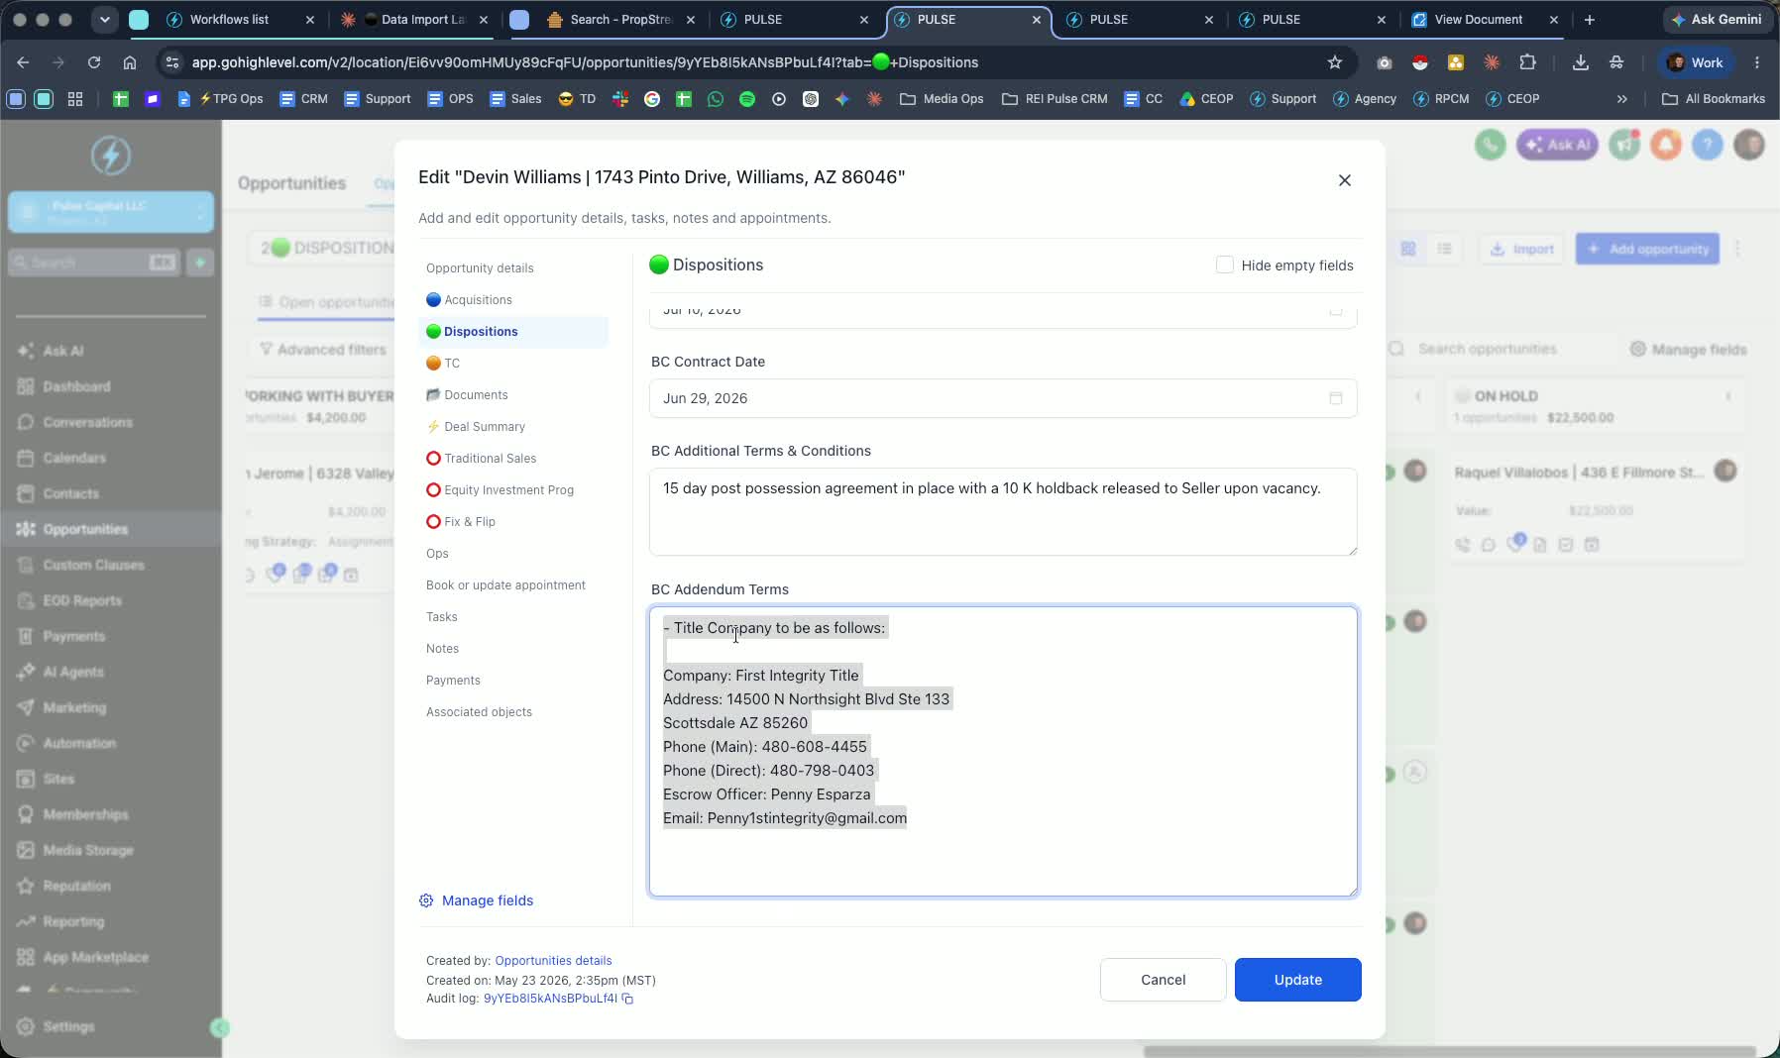The height and width of the screenshot is (1058, 1780).
Task: Open a new browser tab
Action: (x=1589, y=20)
